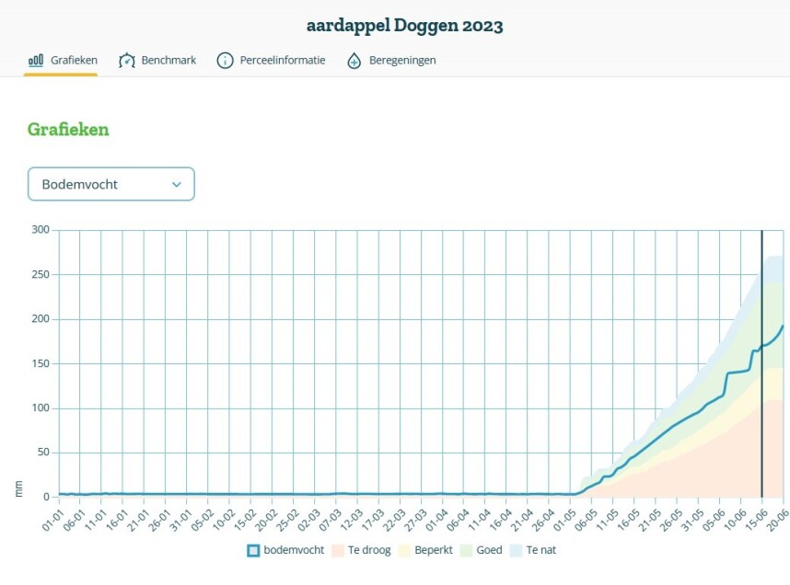Toggle the Goed legend entry
The image size is (790, 585).
(x=488, y=551)
